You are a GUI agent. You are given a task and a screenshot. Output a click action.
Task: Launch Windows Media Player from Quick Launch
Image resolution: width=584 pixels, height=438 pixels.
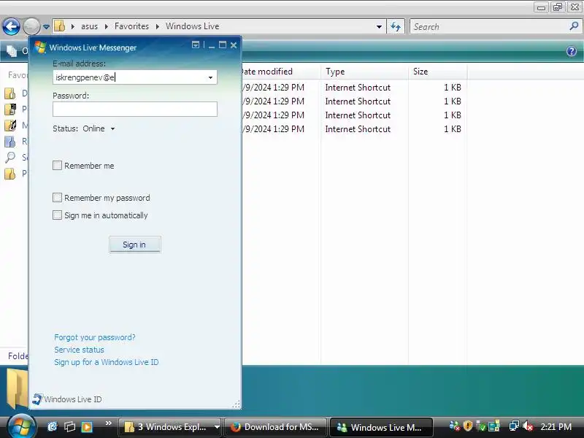pos(87,426)
